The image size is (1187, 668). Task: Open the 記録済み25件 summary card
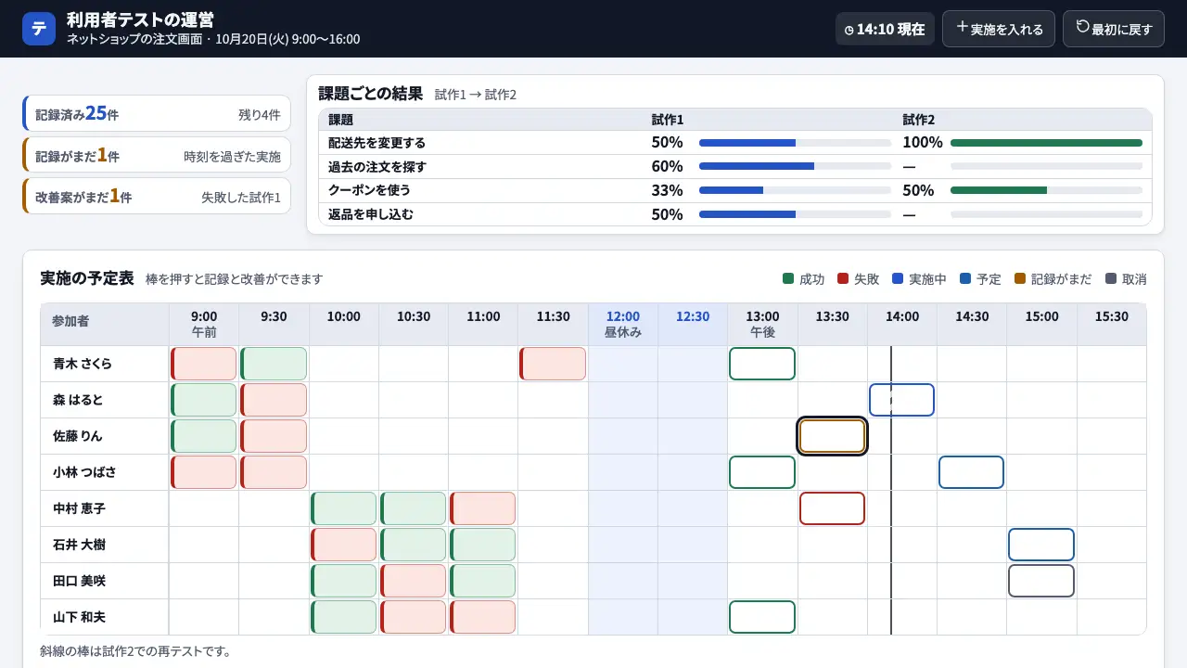tap(157, 113)
